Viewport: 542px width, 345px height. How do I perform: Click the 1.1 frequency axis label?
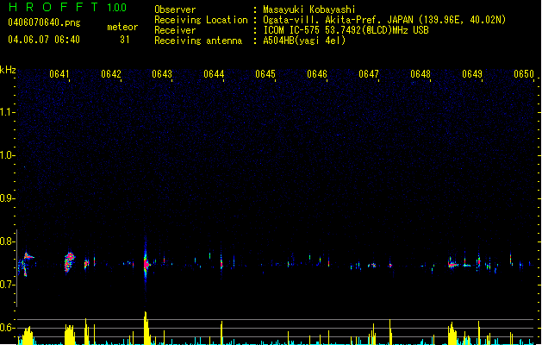tap(8, 112)
